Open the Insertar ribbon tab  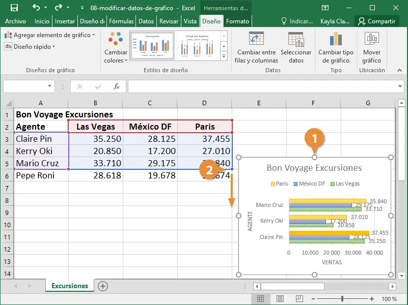[x=65, y=21]
